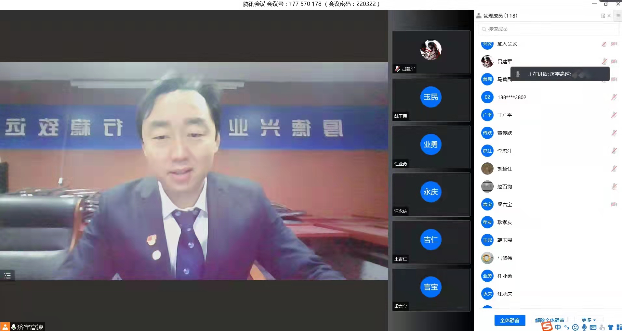622x331 pixels.
Task: Open the list menu icon on video
Action: 7,276
